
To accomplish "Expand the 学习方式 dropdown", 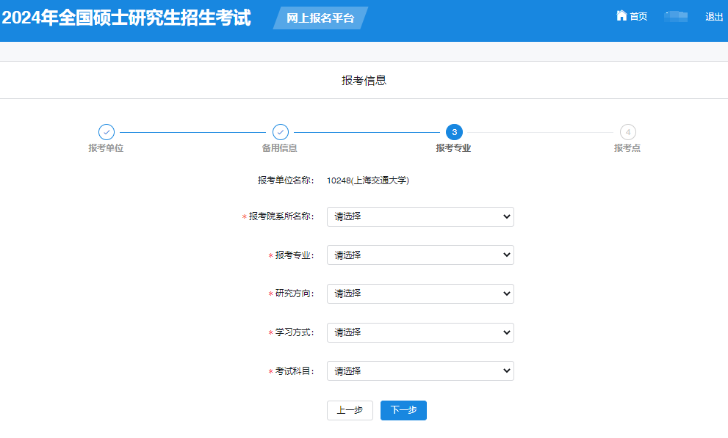I will tap(420, 332).
